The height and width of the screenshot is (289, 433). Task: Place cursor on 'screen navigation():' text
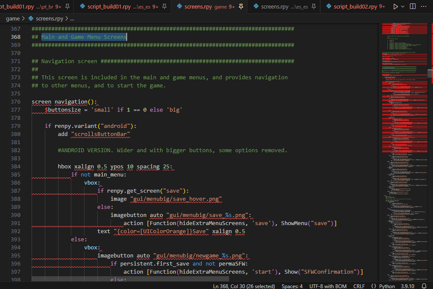[64, 101]
